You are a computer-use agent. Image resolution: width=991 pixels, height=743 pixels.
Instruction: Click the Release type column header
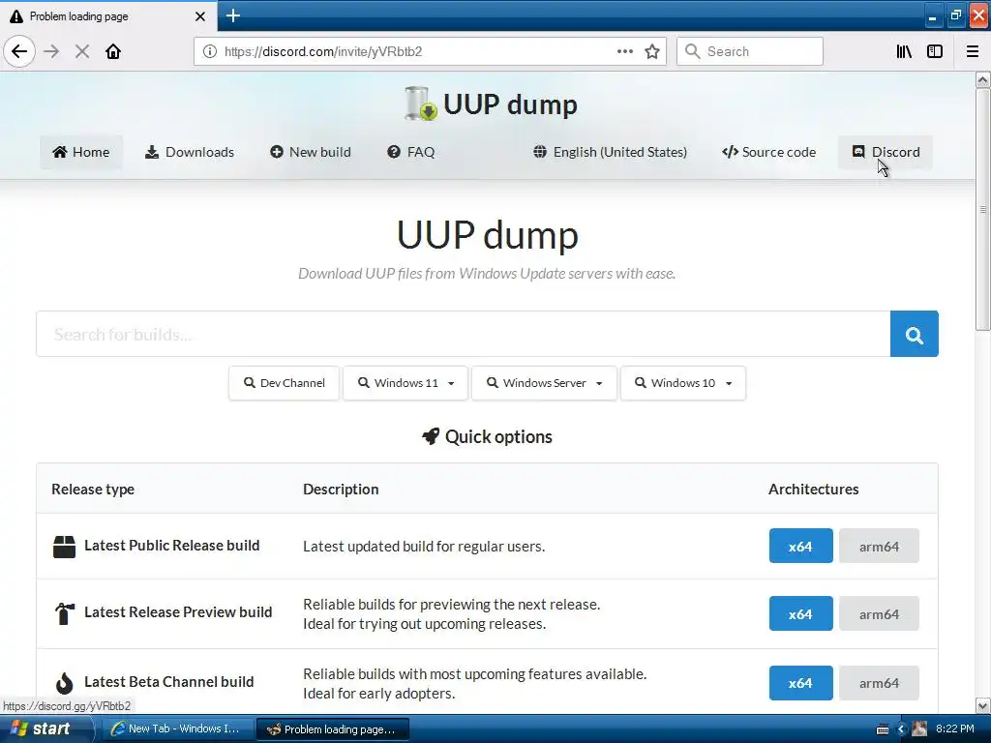tap(93, 489)
